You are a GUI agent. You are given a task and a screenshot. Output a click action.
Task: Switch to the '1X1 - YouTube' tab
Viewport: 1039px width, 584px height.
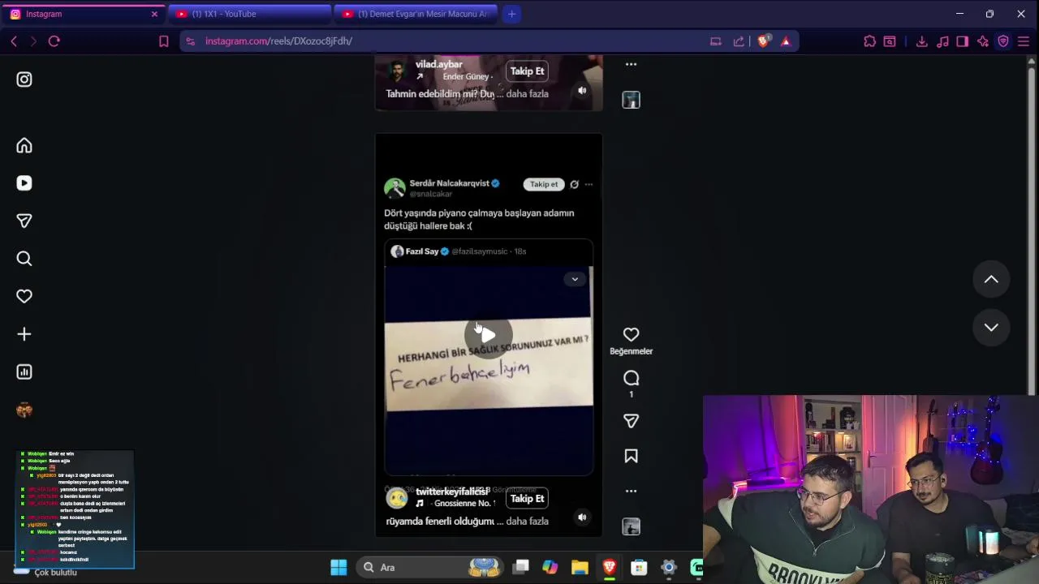pyautogui.click(x=250, y=14)
